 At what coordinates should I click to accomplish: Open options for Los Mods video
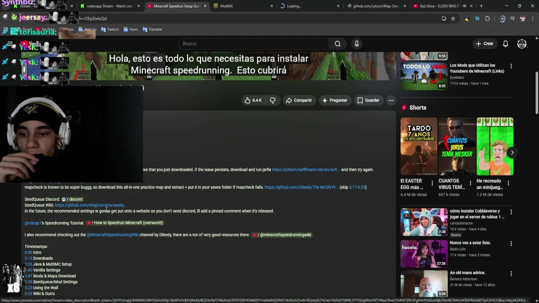(x=511, y=66)
